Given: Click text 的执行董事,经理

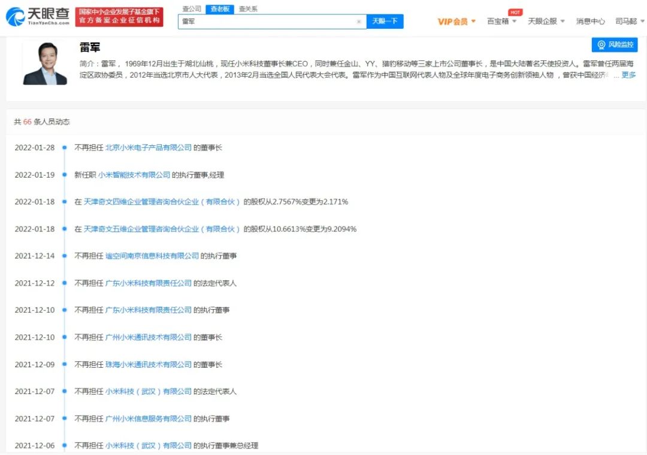Looking at the screenshot, I should click(198, 175).
